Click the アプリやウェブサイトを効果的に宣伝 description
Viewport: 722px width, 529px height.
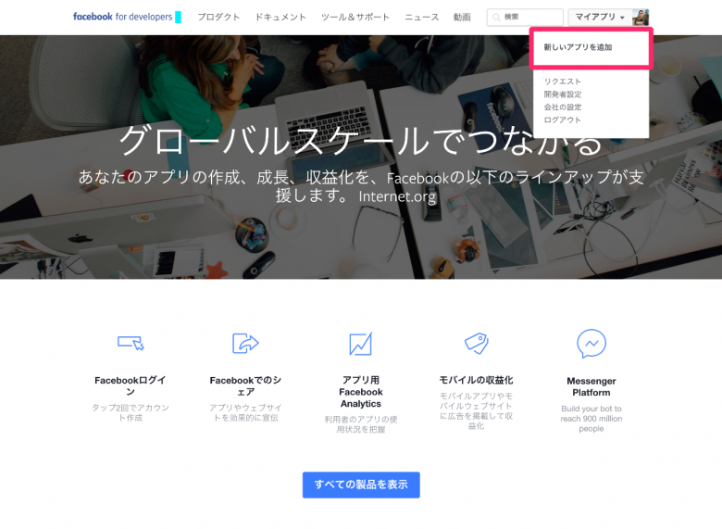point(245,412)
